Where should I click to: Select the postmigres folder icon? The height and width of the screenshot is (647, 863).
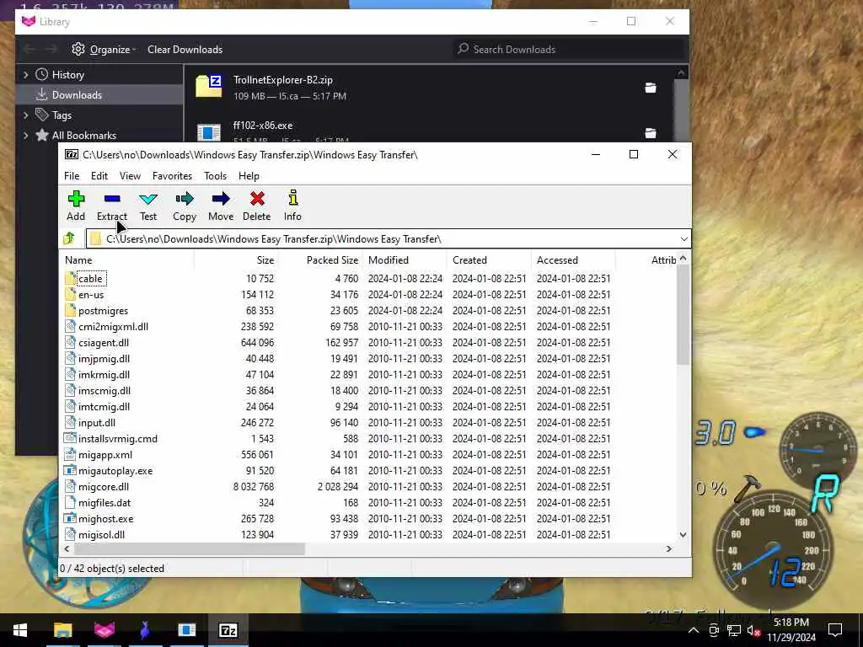pyautogui.click(x=70, y=310)
